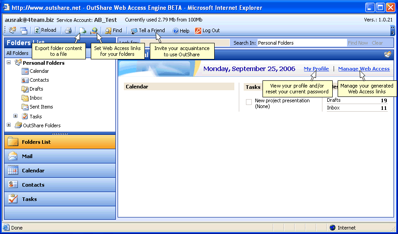Open the Inbox folder in tree
Image resolution: width=398 pixels, height=234 pixels.
pyautogui.click(x=36, y=98)
